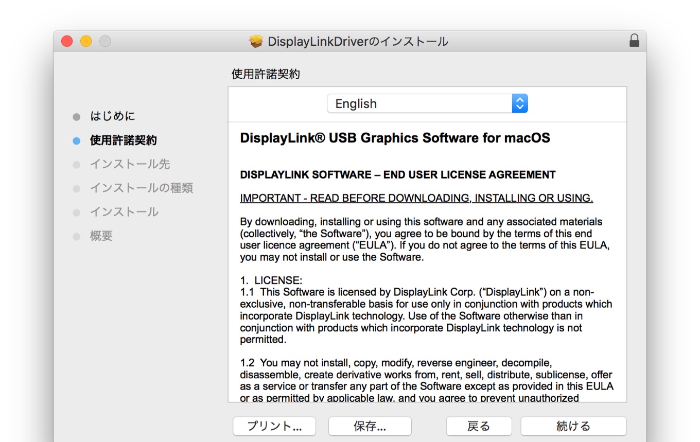Screen dimensions: 700x442
Task: Click the gray bullet beside はじめに step
Action: click(x=77, y=117)
